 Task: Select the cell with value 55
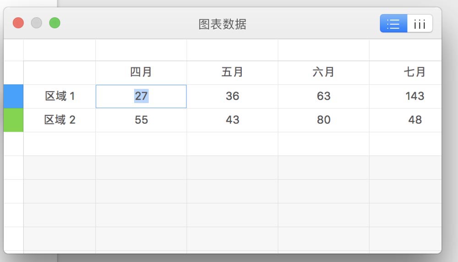pos(141,120)
